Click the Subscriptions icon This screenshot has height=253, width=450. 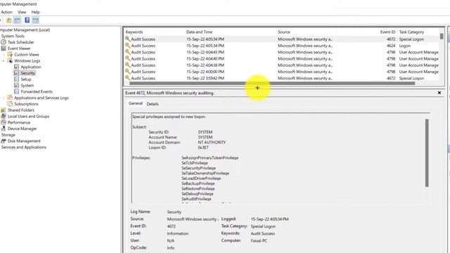coord(10,104)
